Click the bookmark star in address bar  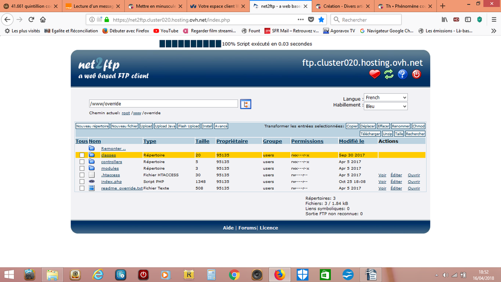tap(321, 20)
